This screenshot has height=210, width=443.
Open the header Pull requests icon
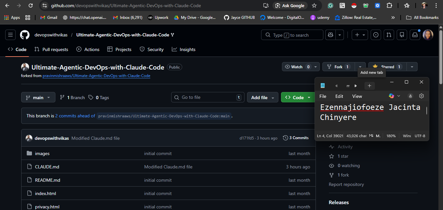(389, 35)
